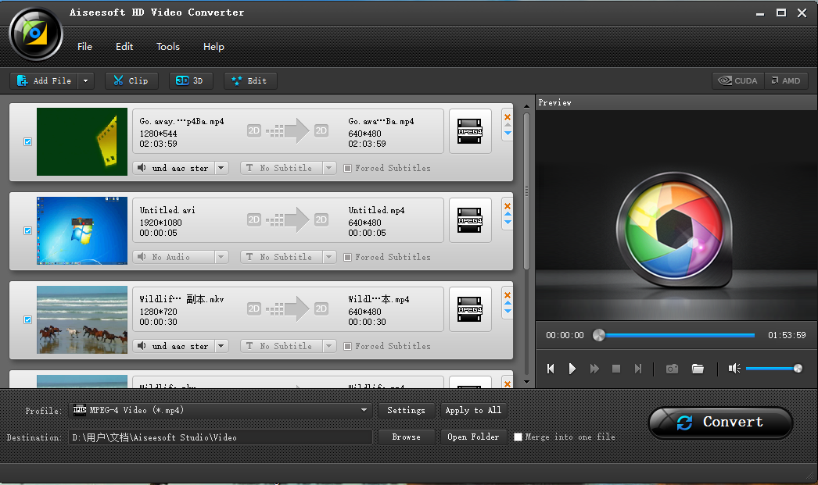Remove Go.away video with orange X
Viewport: 818px width, 485px height.
pyautogui.click(x=507, y=117)
